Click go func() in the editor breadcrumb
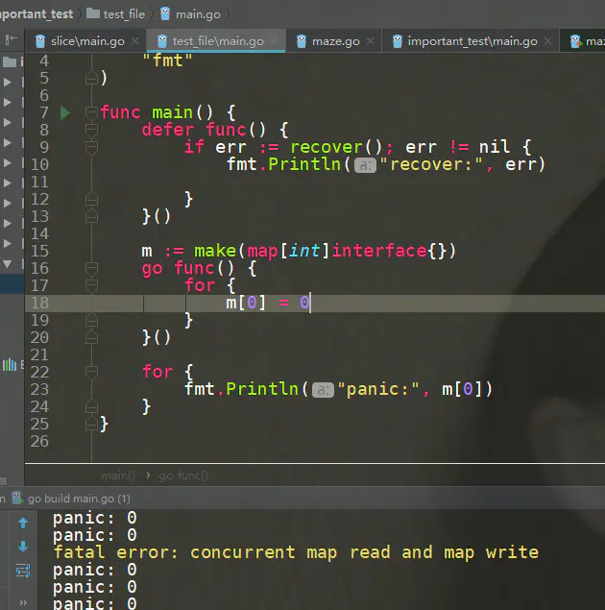The width and height of the screenshot is (605, 610). [183, 476]
